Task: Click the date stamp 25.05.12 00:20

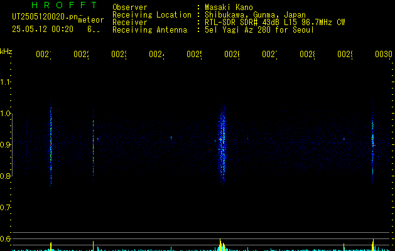Action: (43, 29)
